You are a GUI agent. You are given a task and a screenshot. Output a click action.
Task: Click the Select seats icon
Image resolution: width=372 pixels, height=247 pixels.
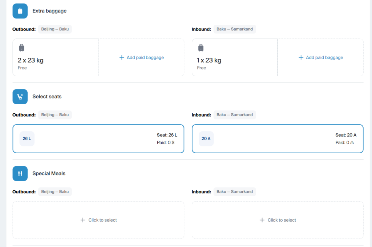20,97
